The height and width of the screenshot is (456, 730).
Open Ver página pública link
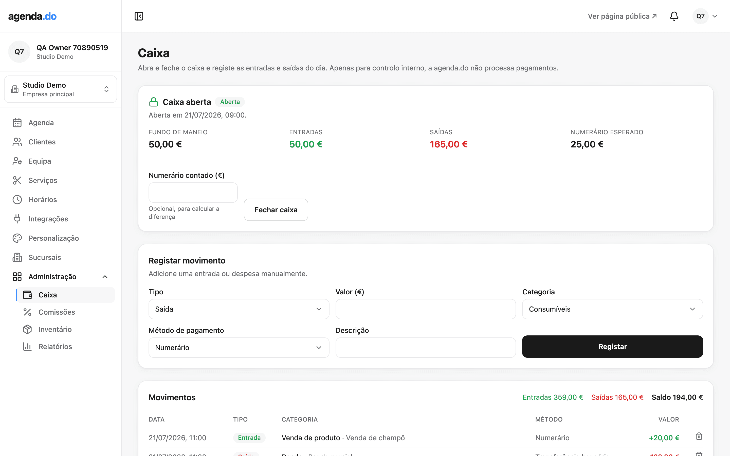point(622,16)
